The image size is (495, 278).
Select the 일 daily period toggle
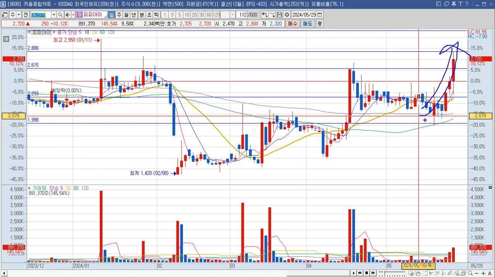[112, 15]
